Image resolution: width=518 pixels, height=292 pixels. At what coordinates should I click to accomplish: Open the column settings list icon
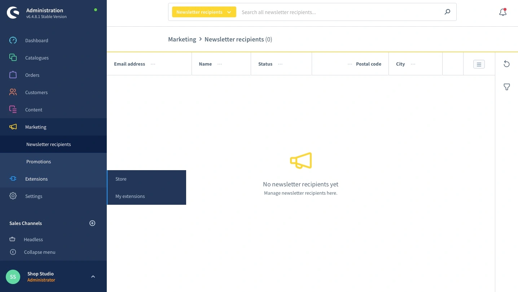(x=479, y=64)
